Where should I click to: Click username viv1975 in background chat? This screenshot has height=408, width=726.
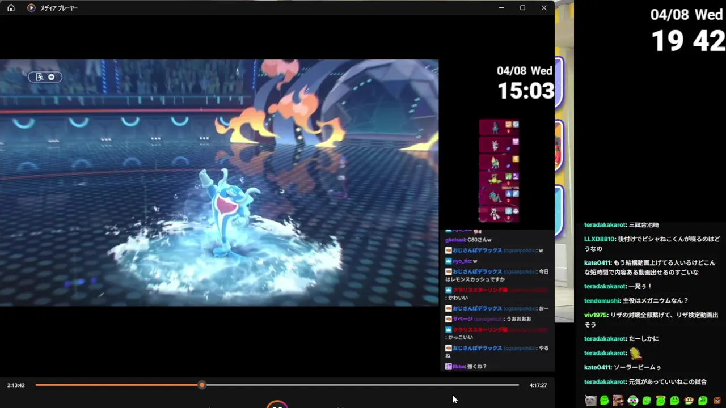click(x=595, y=315)
